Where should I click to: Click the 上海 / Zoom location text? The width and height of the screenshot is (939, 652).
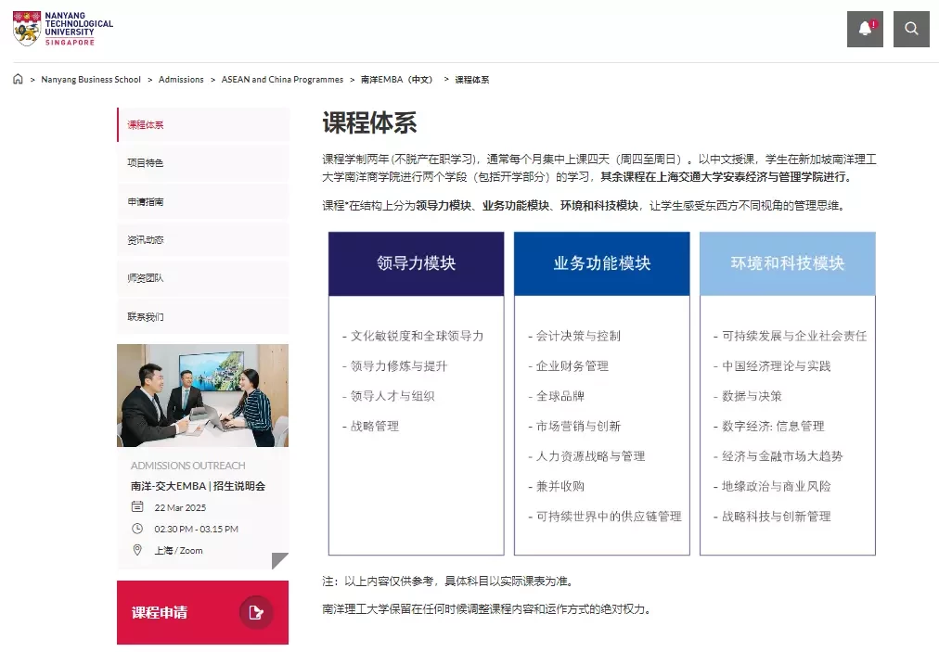click(178, 551)
